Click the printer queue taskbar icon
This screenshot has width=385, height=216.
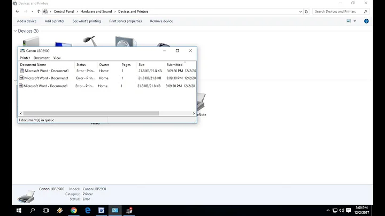coord(129,210)
